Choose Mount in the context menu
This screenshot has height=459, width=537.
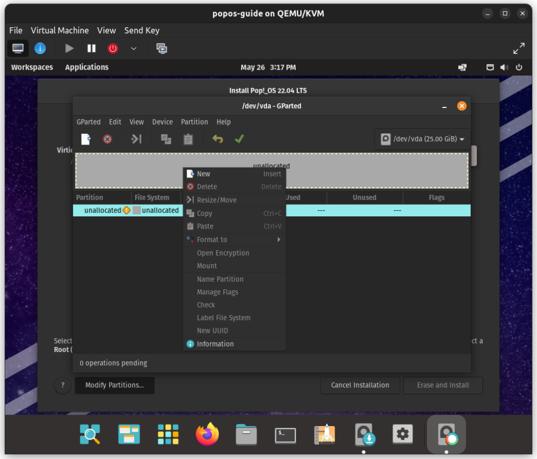click(x=234, y=266)
